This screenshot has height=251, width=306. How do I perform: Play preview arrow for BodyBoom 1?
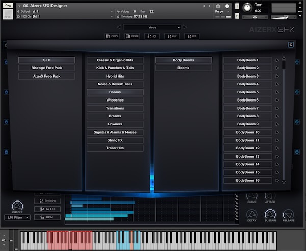tap(277, 60)
